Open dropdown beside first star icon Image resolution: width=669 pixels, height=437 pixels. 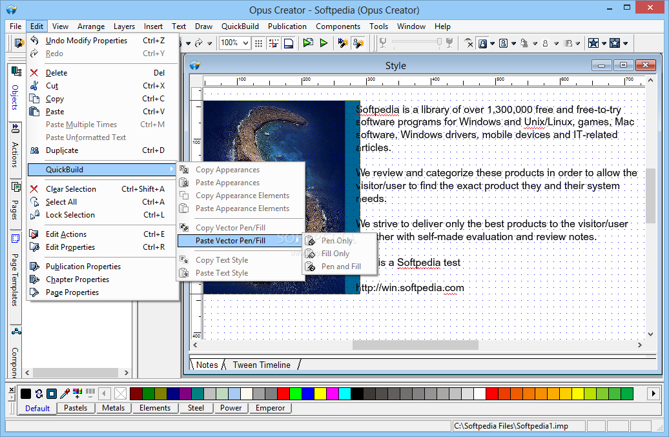[604, 43]
